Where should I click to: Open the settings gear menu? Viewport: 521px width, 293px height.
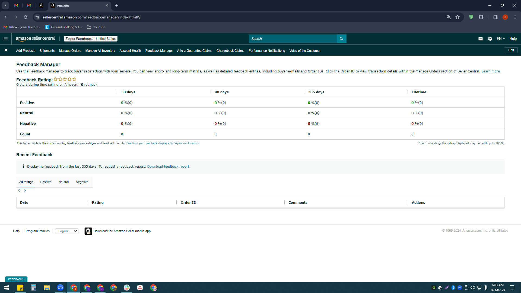point(490,39)
